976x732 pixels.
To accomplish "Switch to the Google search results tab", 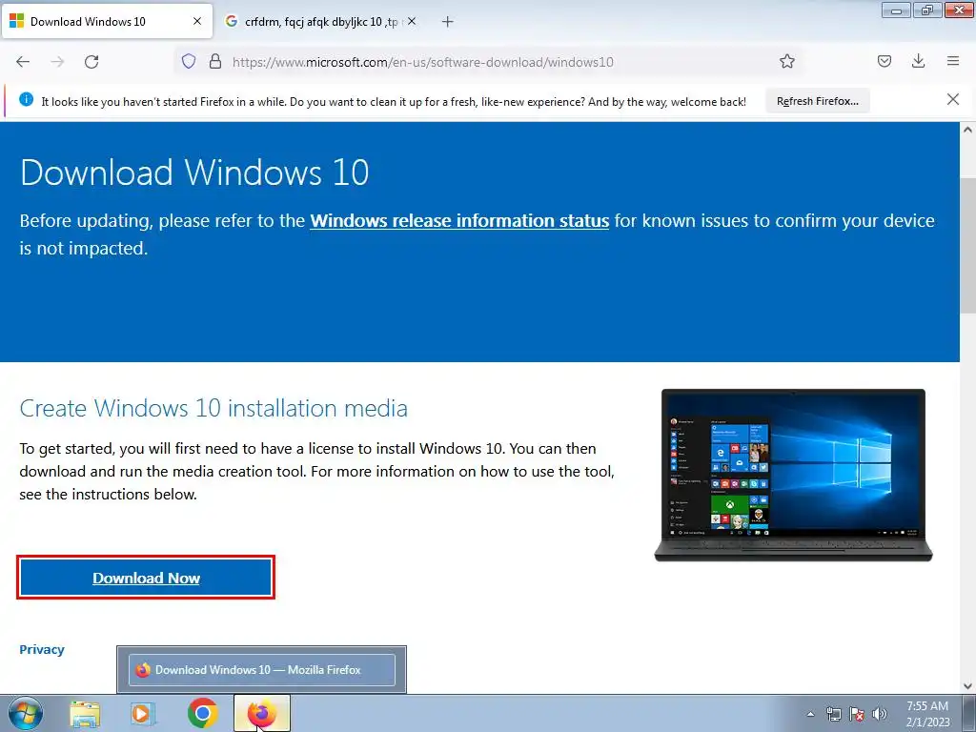I will 320,22.
